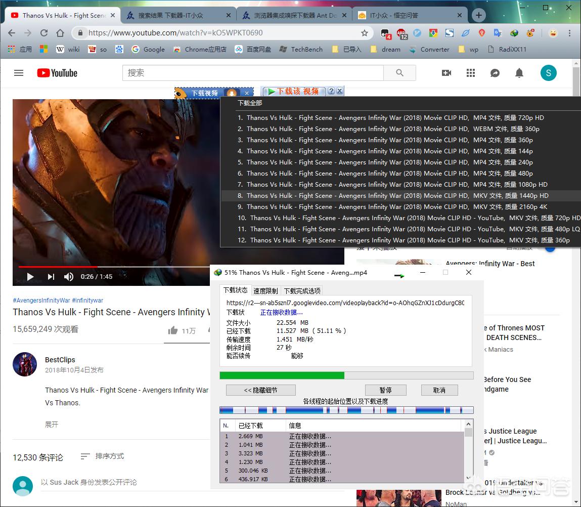This screenshot has height=507, width=581.
Task: Open the ABP extension icon
Action: coord(401,33)
